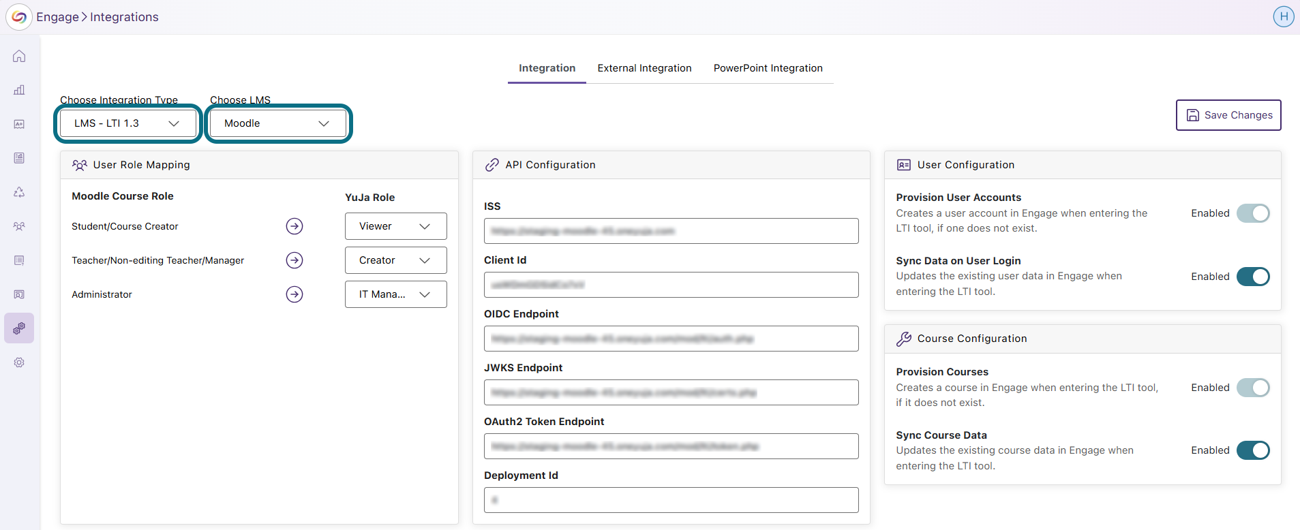Click the arrow icon next to Administrator
The width and height of the screenshot is (1300, 530).
click(294, 294)
